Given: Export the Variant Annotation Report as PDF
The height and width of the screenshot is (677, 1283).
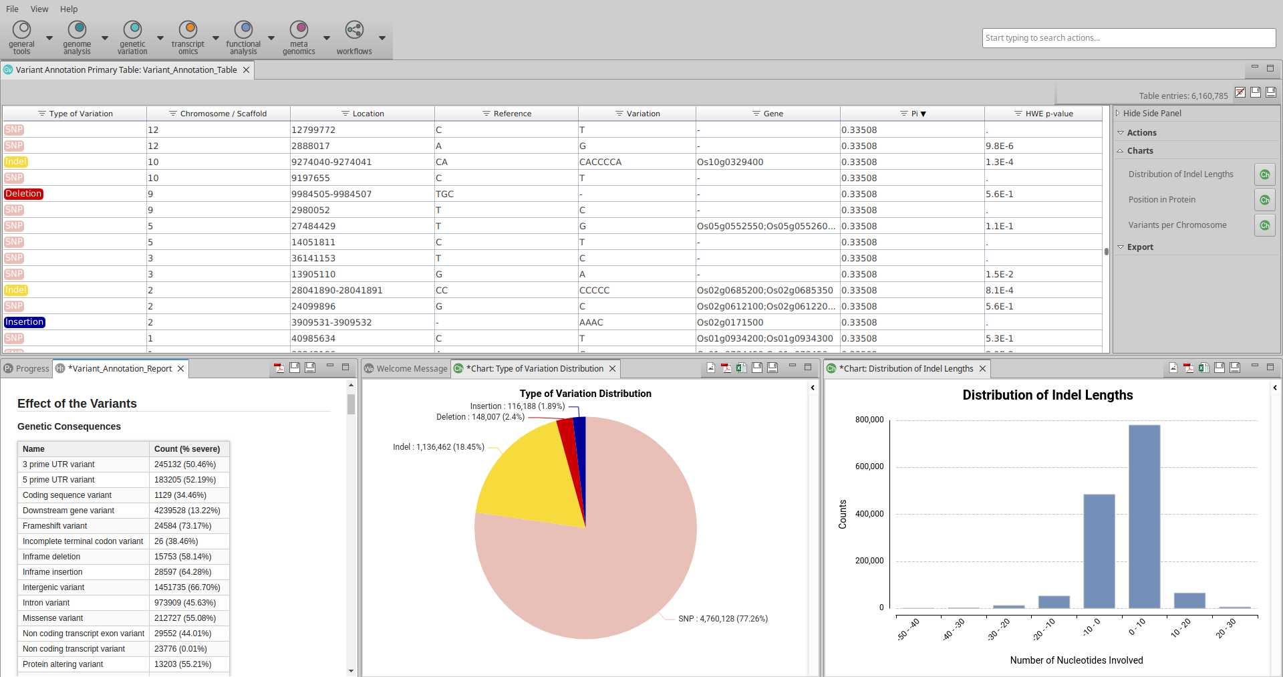Looking at the screenshot, I should click(279, 368).
